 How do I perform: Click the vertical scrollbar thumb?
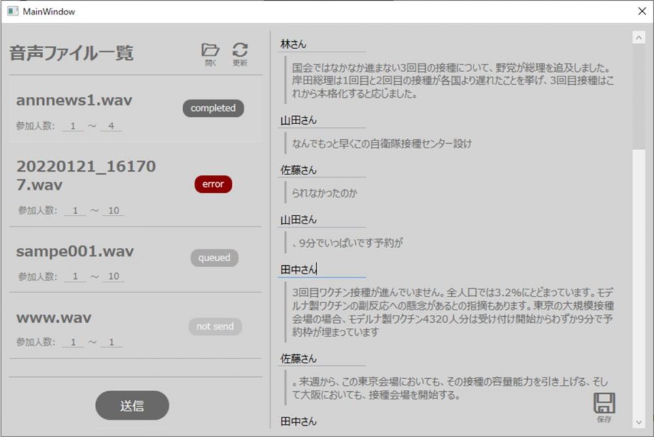tap(638, 96)
